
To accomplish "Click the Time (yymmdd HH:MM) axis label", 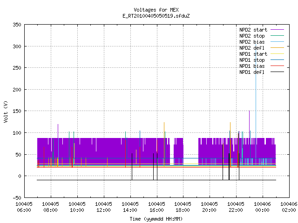I will coord(156,219).
